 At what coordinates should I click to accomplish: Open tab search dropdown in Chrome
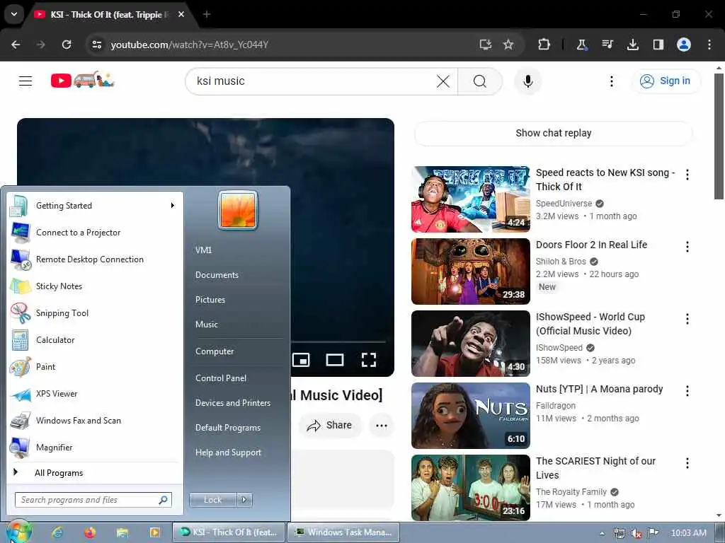14,14
